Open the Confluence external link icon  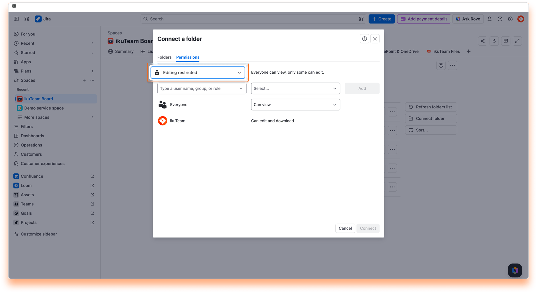point(92,176)
